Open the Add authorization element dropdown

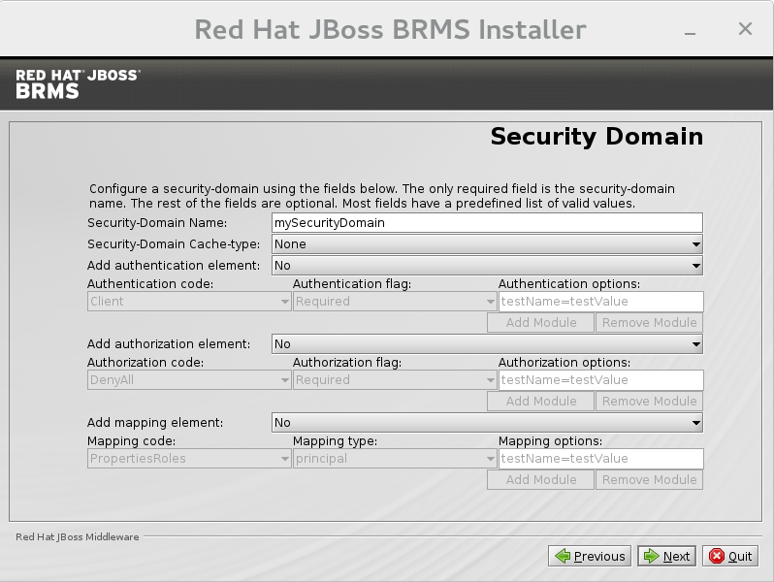click(487, 344)
